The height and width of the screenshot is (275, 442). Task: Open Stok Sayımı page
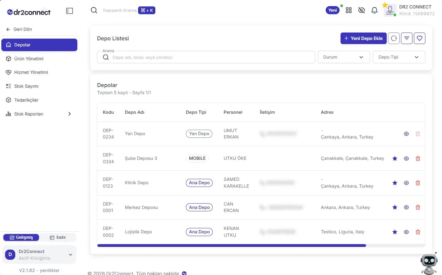[x=39, y=86]
